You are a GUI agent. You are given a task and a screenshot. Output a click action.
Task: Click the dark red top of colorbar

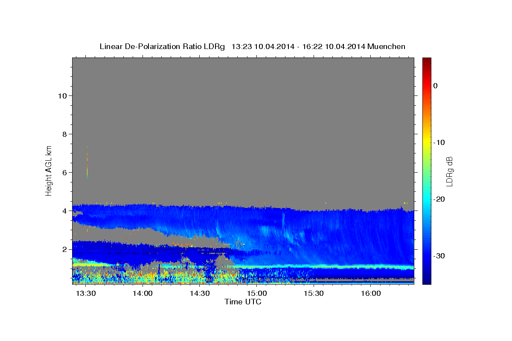click(x=427, y=61)
